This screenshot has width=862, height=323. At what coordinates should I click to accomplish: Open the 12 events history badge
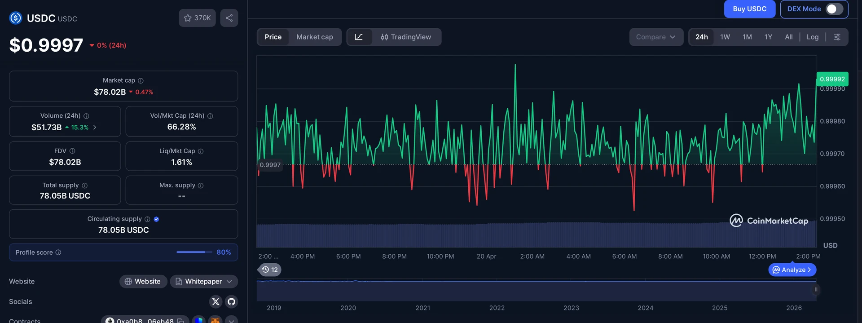coord(270,270)
